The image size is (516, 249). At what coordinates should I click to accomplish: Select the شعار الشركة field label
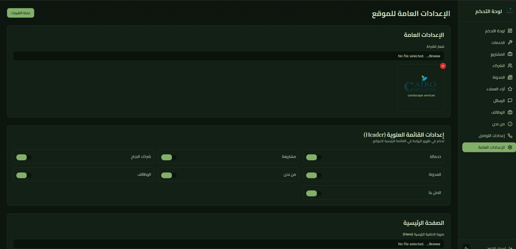436,46
